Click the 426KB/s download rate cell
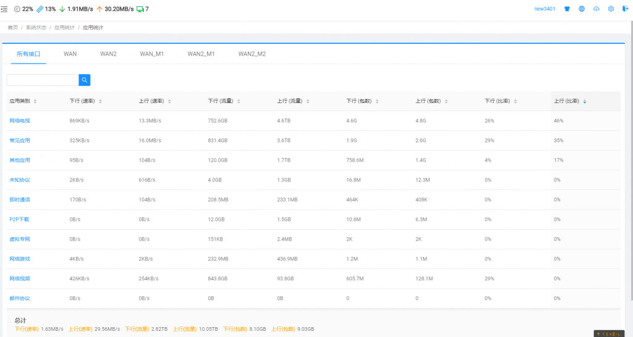This screenshot has height=337, width=633. click(80, 279)
